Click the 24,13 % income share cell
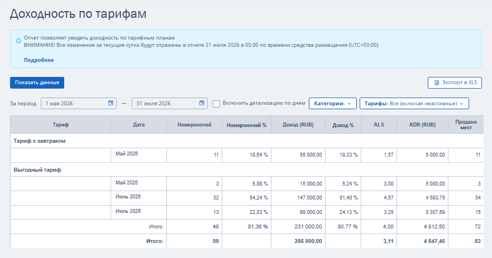The width and height of the screenshot is (492, 258). [x=343, y=212]
